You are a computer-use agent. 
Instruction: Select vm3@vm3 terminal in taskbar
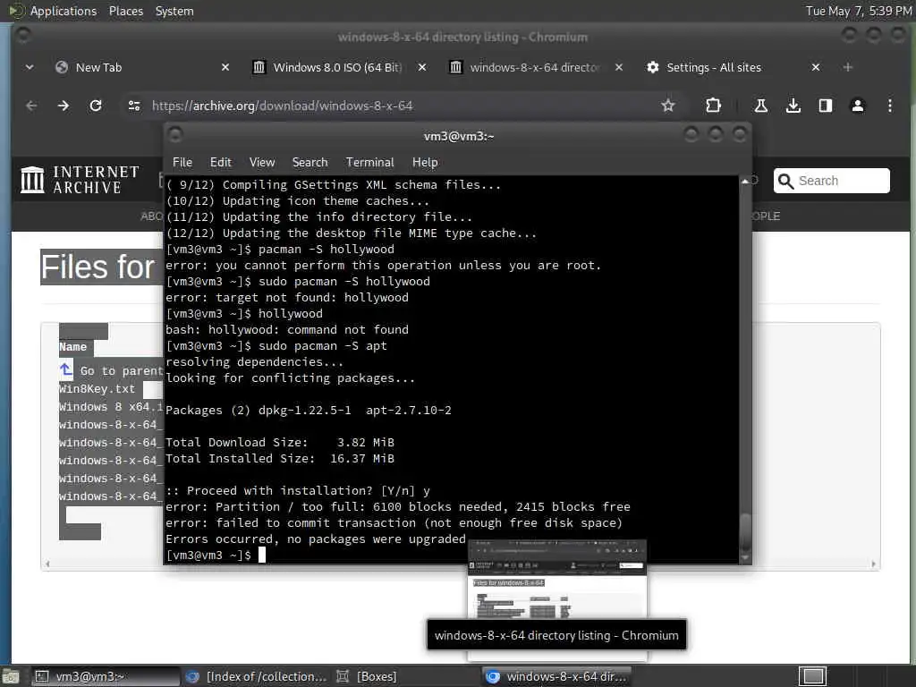tap(106, 676)
